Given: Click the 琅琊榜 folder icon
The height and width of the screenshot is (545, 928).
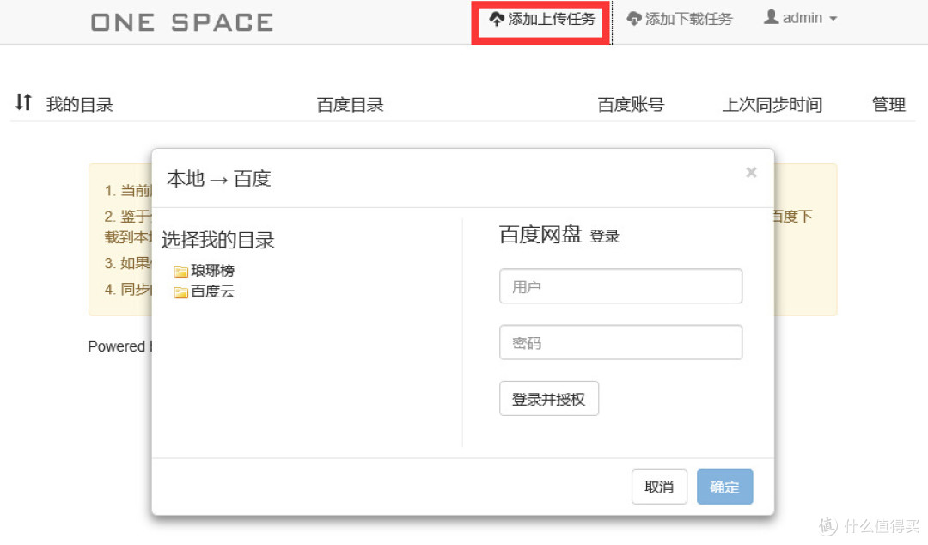Looking at the screenshot, I should click(180, 272).
